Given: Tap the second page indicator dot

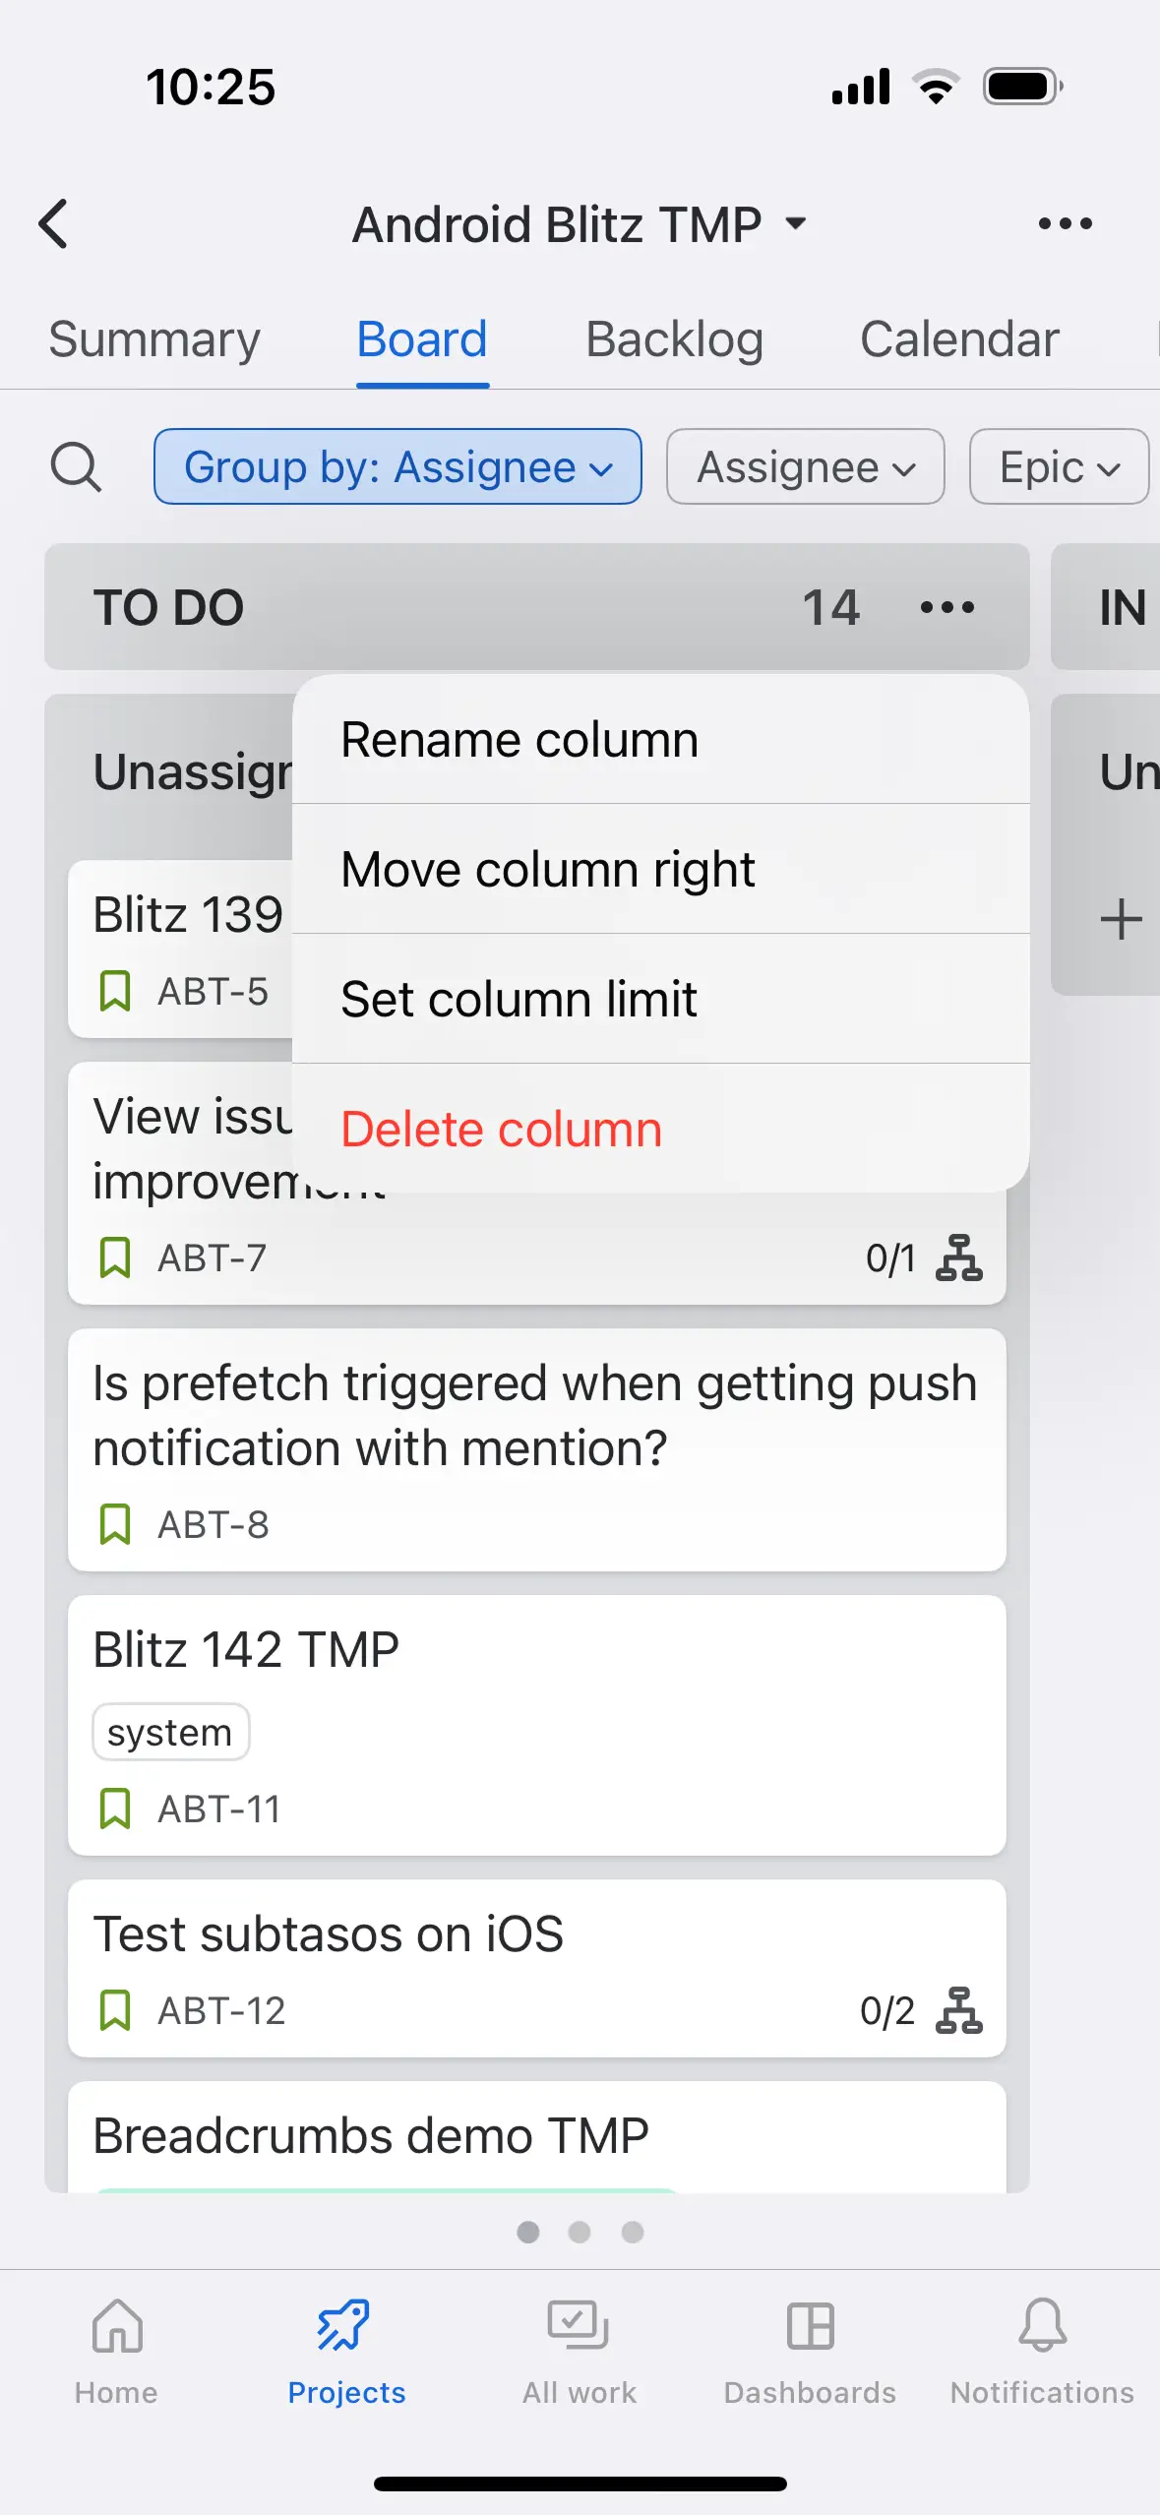Looking at the screenshot, I should coord(580,2234).
